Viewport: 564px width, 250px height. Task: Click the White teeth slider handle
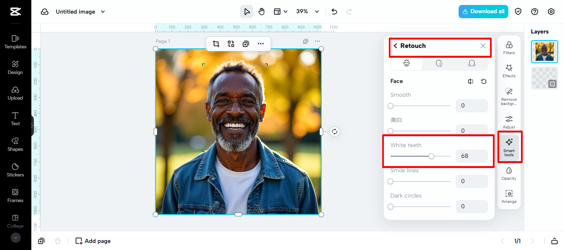[x=431, y=156]
